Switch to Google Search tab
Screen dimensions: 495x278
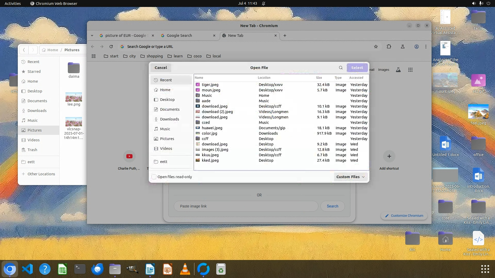coord(179,36)
